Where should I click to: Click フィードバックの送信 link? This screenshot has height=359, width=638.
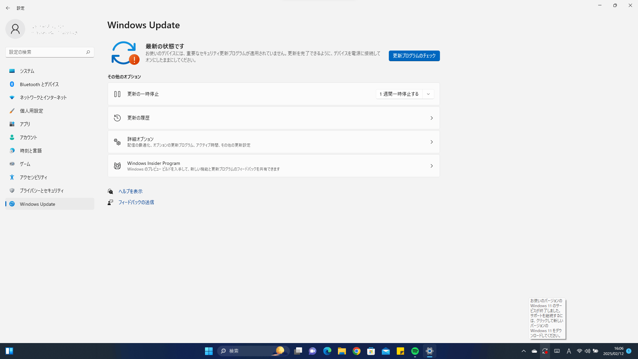point(136,202)
